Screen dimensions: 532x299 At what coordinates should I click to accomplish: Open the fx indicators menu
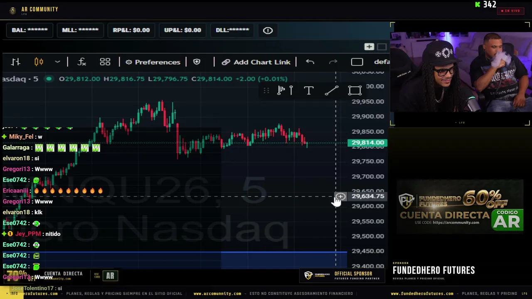(82, 62)
